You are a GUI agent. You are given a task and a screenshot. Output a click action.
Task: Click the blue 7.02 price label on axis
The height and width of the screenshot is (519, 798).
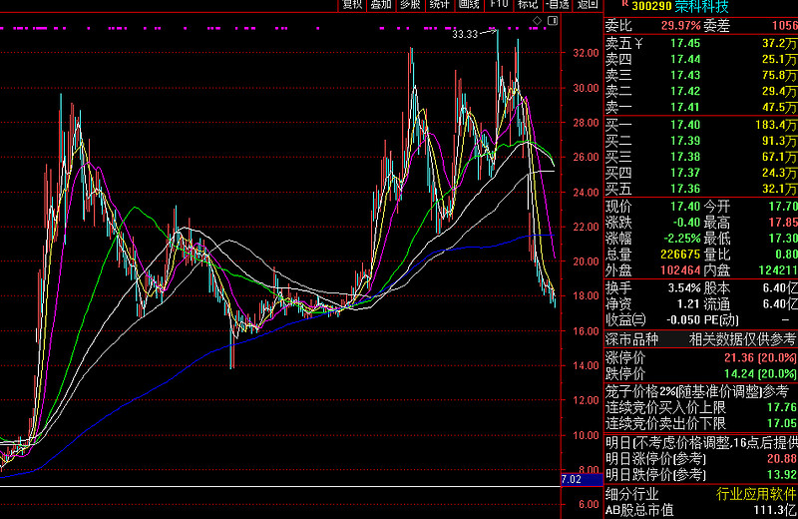(571, 480)
